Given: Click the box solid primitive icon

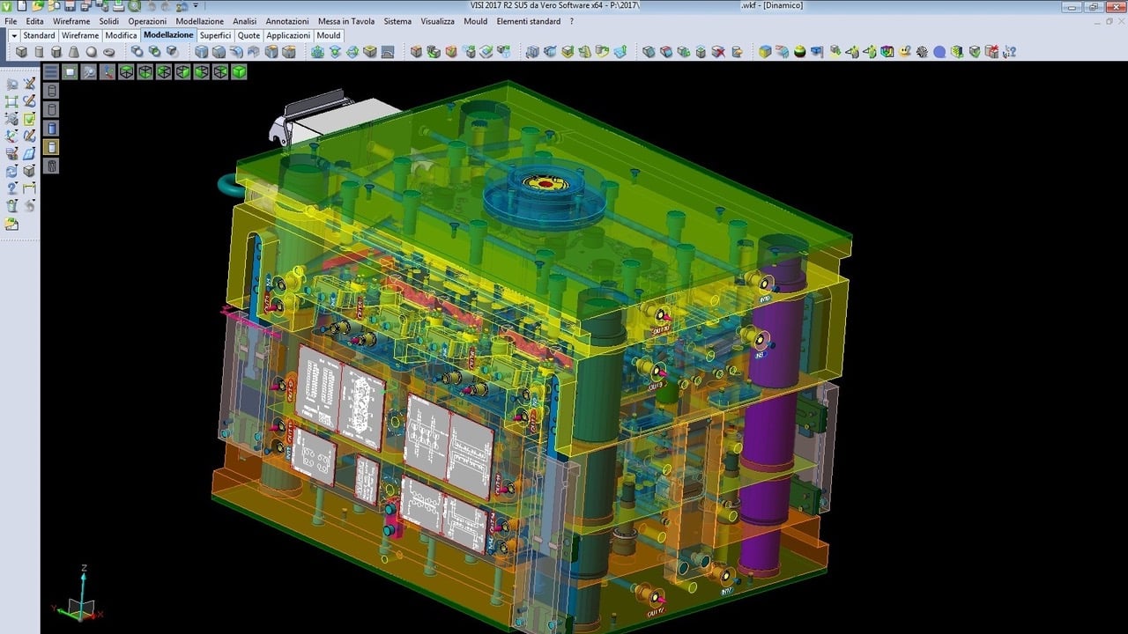Looking at the screenshot, I should click(21, 52).
